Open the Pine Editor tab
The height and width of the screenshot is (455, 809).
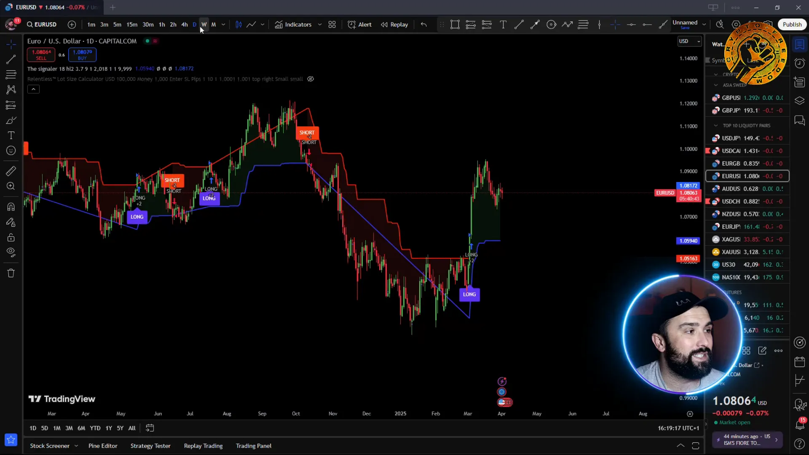click(103, 446)
